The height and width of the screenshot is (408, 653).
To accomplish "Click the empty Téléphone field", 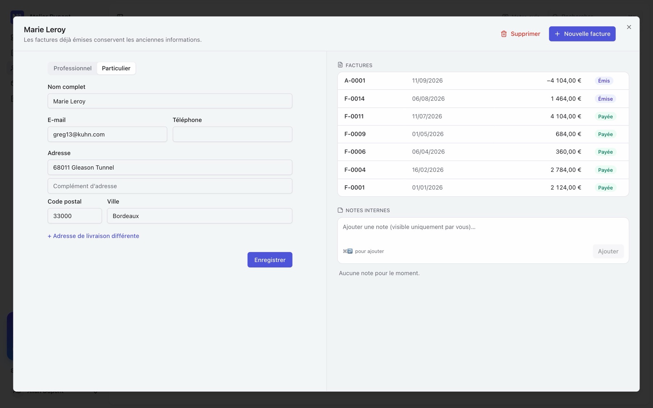I will [233, 134].
